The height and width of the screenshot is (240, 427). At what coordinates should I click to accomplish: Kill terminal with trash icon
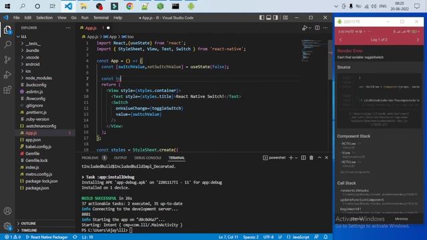click(x=312, y=158)
